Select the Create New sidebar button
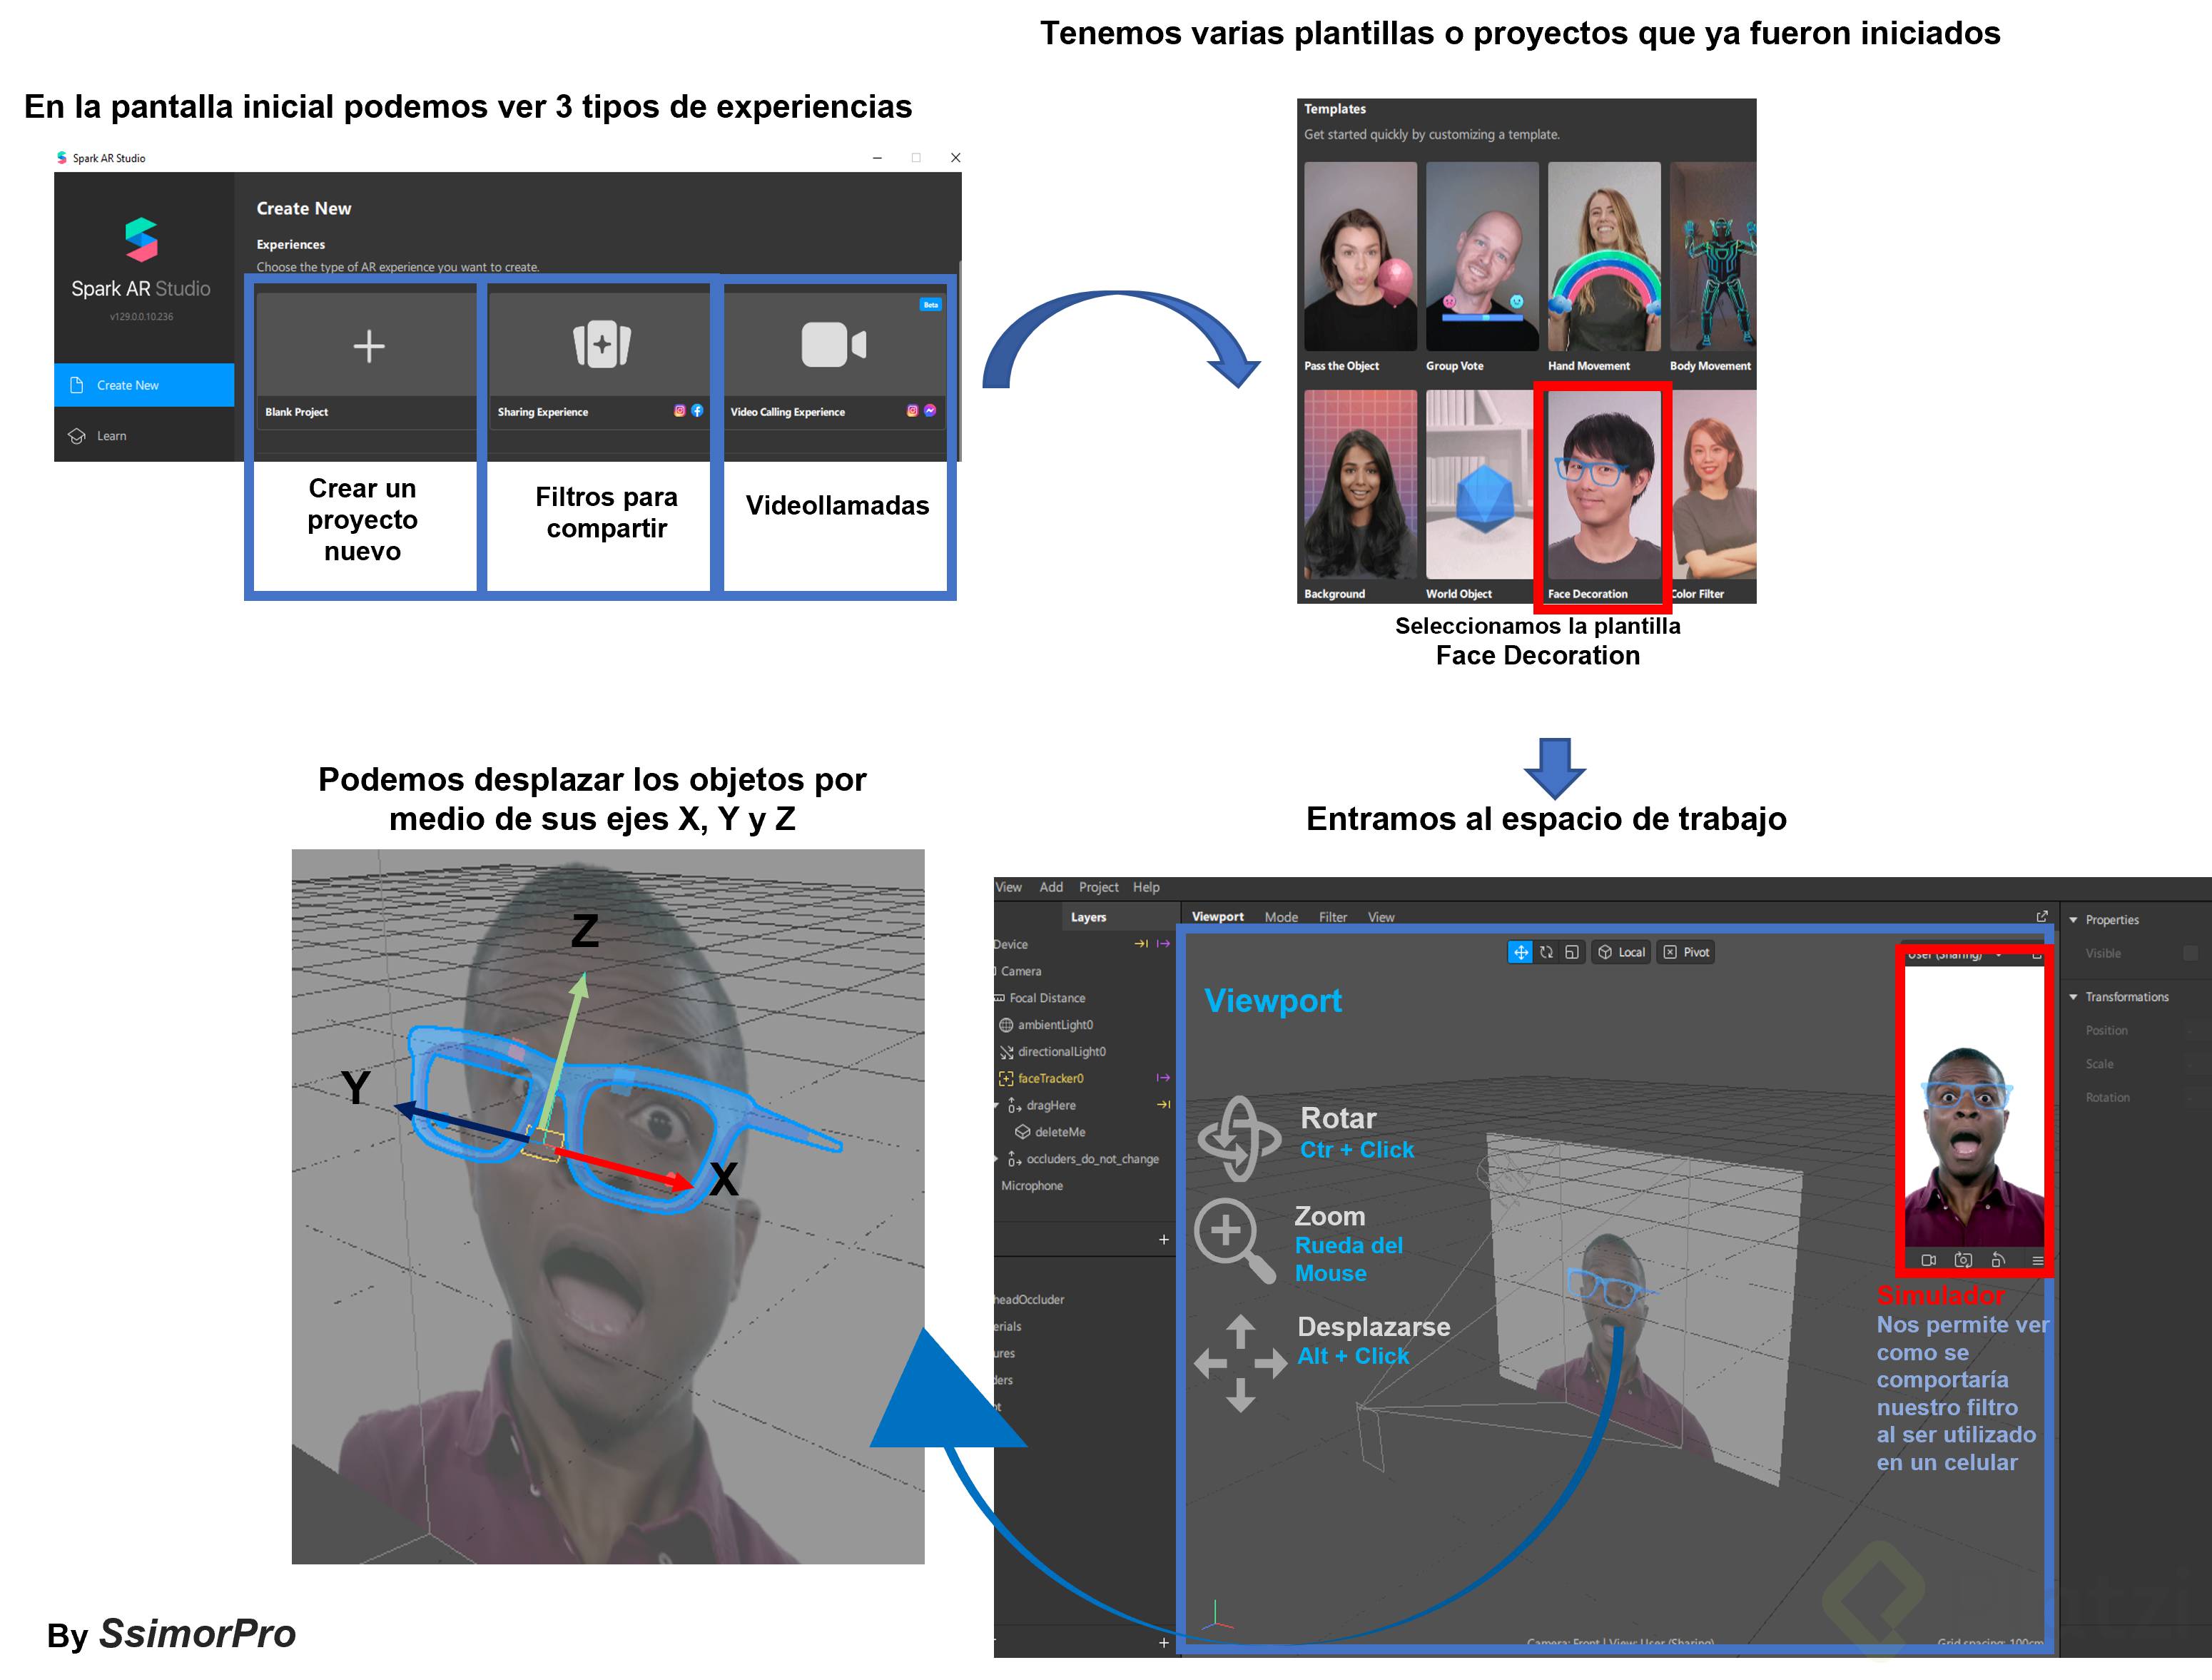 (144, 385)
